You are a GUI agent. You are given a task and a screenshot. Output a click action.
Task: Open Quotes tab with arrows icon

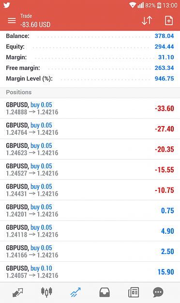(x=18, y=292)
